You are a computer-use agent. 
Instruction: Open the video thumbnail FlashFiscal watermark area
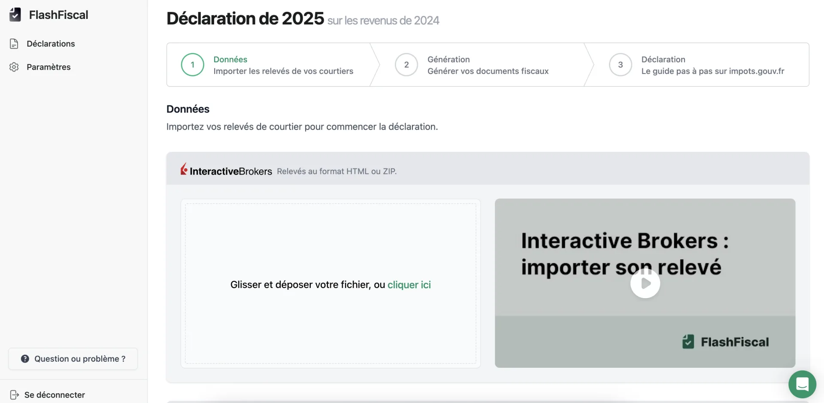point(726,342)
